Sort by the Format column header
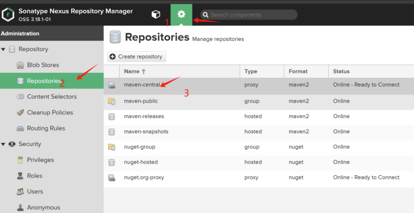 [306, 71]
